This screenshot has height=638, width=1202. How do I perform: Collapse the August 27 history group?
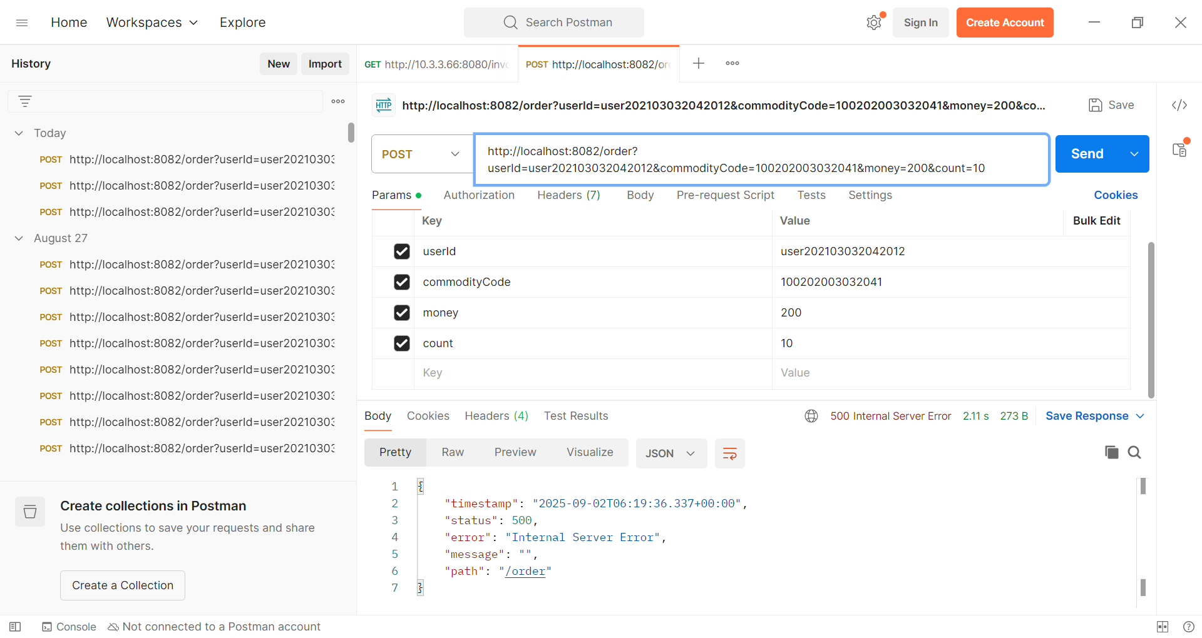[x=19, y=238]
